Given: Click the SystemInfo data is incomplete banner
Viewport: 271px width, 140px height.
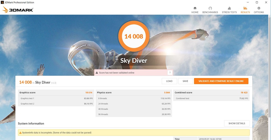Looking at the screenshot, I should pos(134,133).
